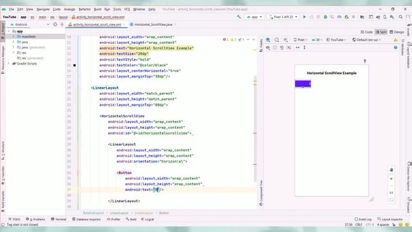The image size is (412, 232).
Task: Open the Logcat tool window
Action: tap(147, 219)
